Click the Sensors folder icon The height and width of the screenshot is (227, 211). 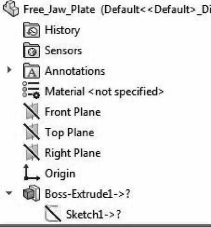[x=32, y=50]
